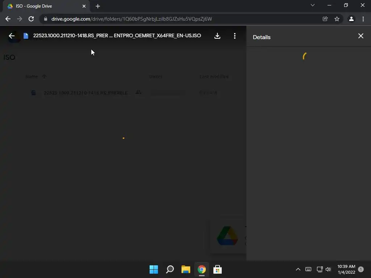
Task: Click the Owner column header
Action: [x=155, y=77]
